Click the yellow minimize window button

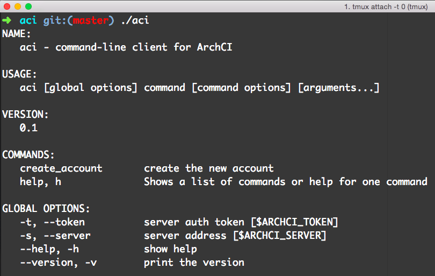(18, 6)
